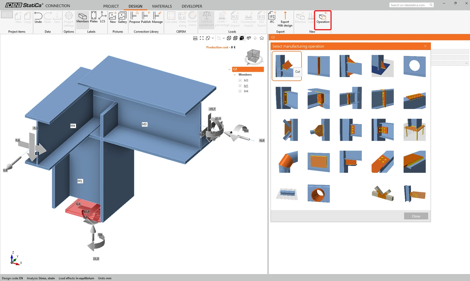This screenshot has width=470, height=281.
Task: Toggle LCS labels in ribbon
Action: 103,18
